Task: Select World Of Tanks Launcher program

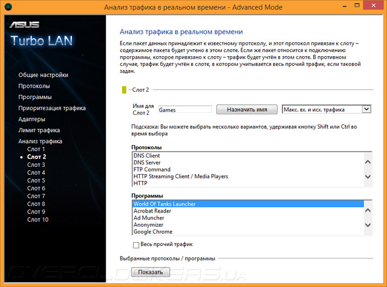Action: click(248, 204)
